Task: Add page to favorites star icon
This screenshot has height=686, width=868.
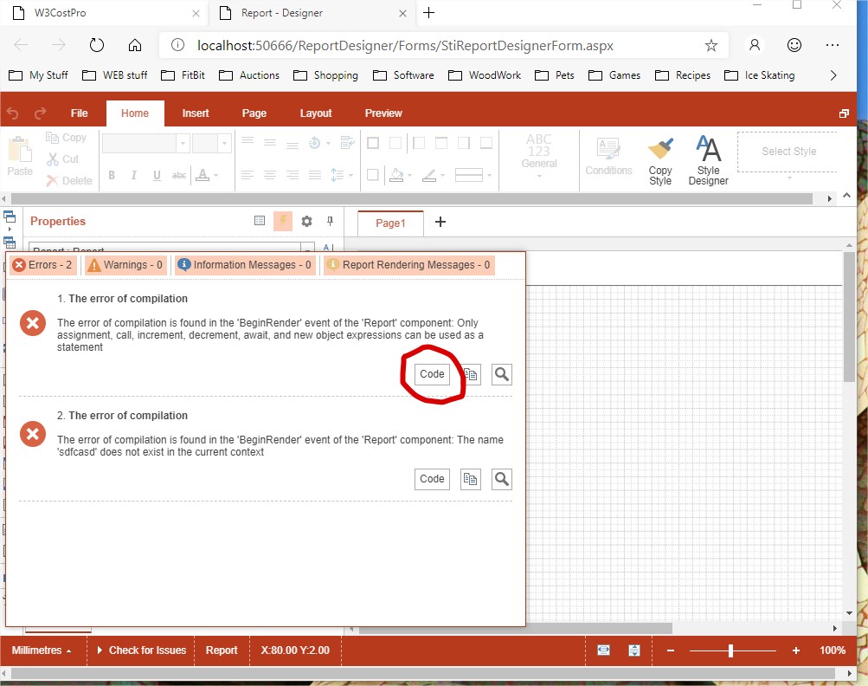Action: click(710, 45)
